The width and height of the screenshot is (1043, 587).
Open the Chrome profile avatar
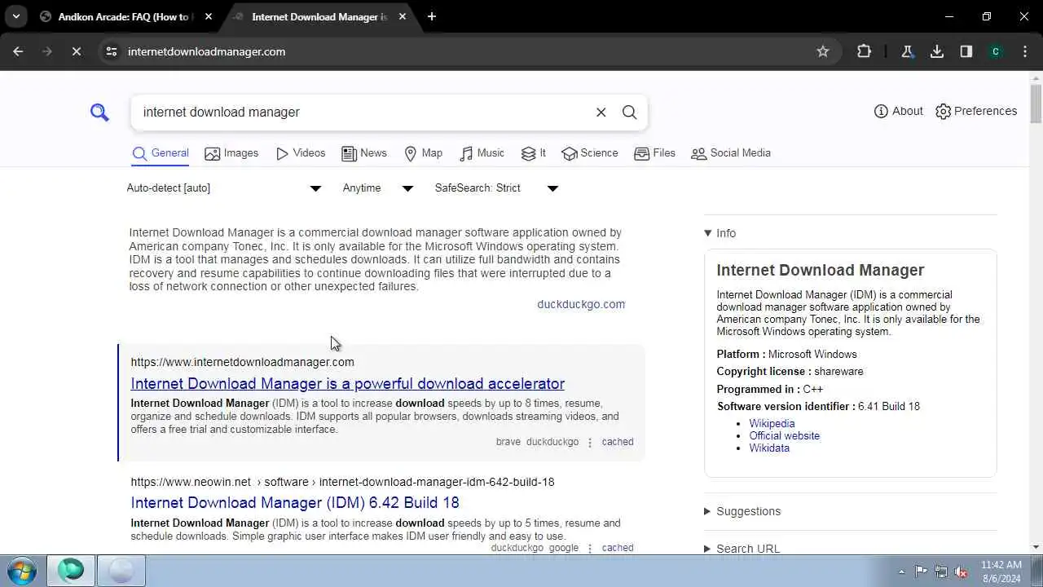pos(996,51)
